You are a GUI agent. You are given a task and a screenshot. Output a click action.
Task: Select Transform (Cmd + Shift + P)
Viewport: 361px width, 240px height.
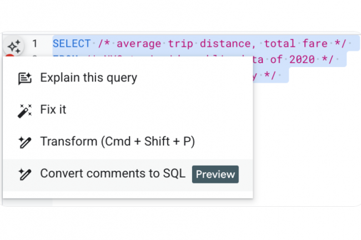[x=117, y=142]
